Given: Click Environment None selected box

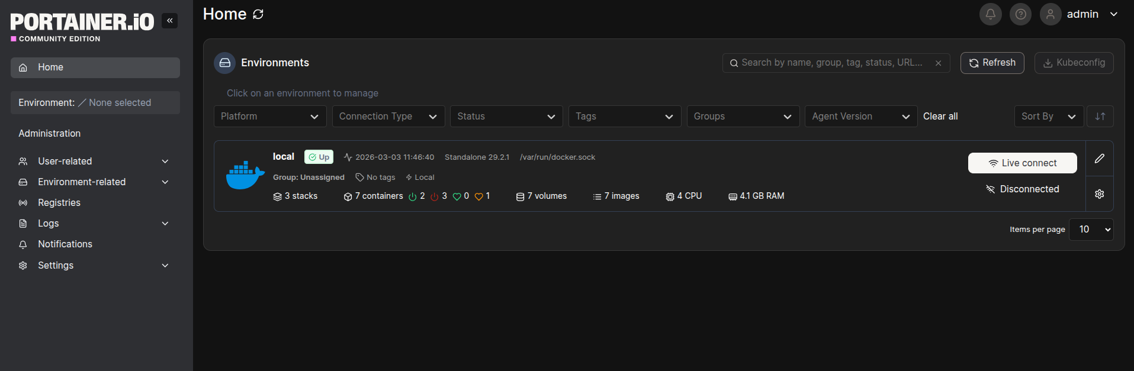Looking at the screenshot, I should click(x=95, y=103).
